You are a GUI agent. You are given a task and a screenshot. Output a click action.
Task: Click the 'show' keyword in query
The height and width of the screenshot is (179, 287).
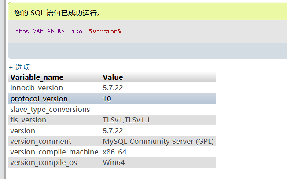[22, 31]
